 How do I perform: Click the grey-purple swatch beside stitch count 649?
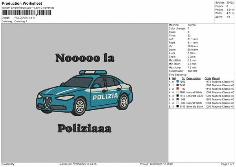(178, 99)
